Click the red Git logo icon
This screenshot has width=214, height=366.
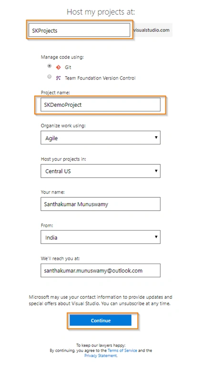(58, 68)
